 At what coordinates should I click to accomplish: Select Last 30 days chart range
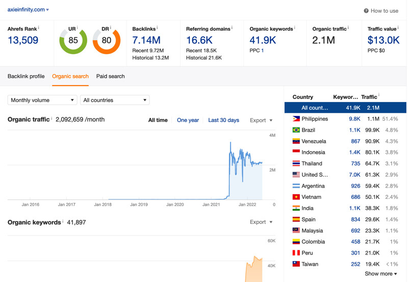point(223,120)
